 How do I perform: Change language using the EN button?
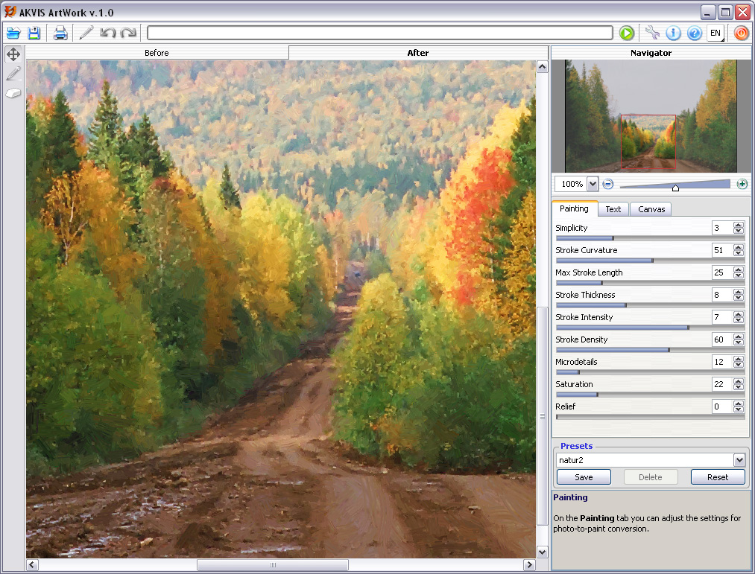[715, 33]
